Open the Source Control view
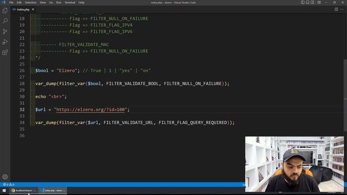The width and height of the screenshot is (347, 195). click(x=5, y=31)
